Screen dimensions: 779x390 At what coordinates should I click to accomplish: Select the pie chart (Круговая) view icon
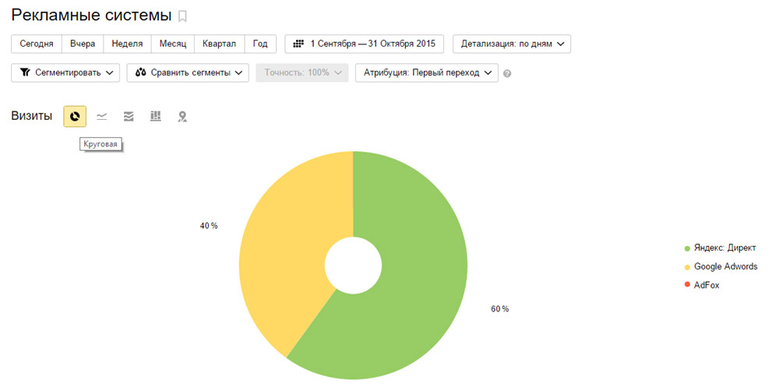coord(75,117)
